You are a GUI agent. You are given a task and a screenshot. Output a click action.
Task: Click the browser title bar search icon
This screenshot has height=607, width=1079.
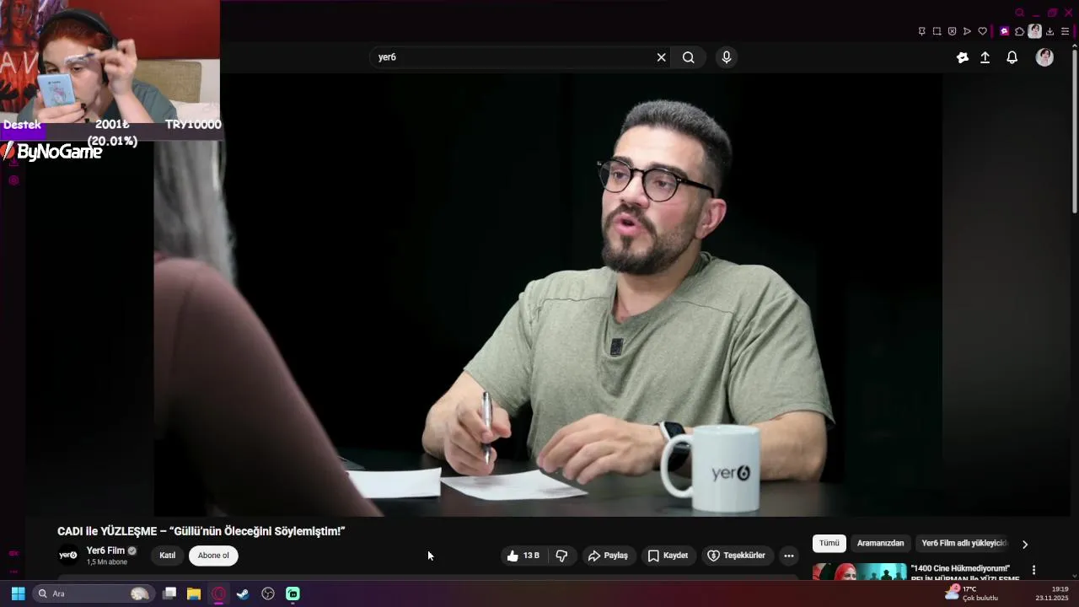(x=1019, y=13)
